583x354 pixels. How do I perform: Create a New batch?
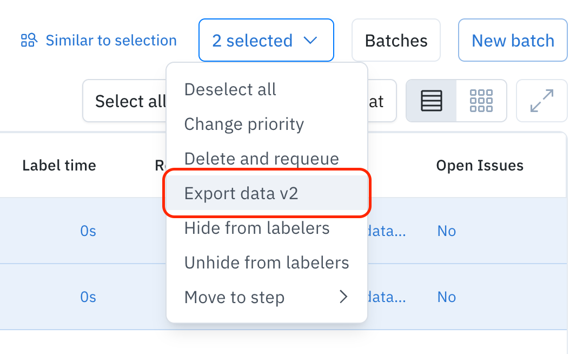513,41
